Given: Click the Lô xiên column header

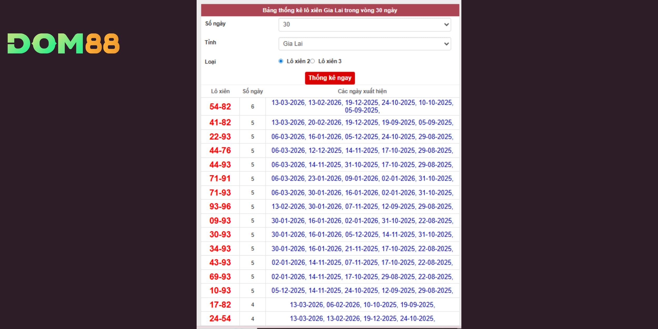Looking at the screenshot, I should coord(220,91).
